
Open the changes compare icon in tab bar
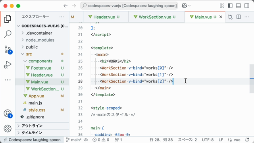pos(230,17)
